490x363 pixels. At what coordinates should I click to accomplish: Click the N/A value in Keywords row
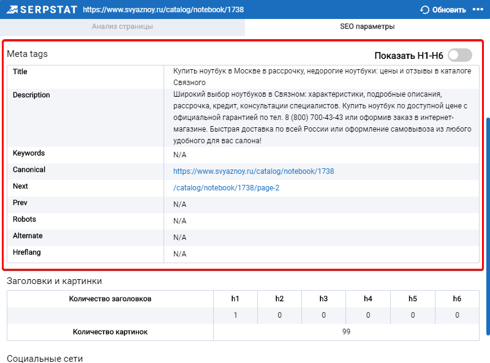tap(179, 155)
